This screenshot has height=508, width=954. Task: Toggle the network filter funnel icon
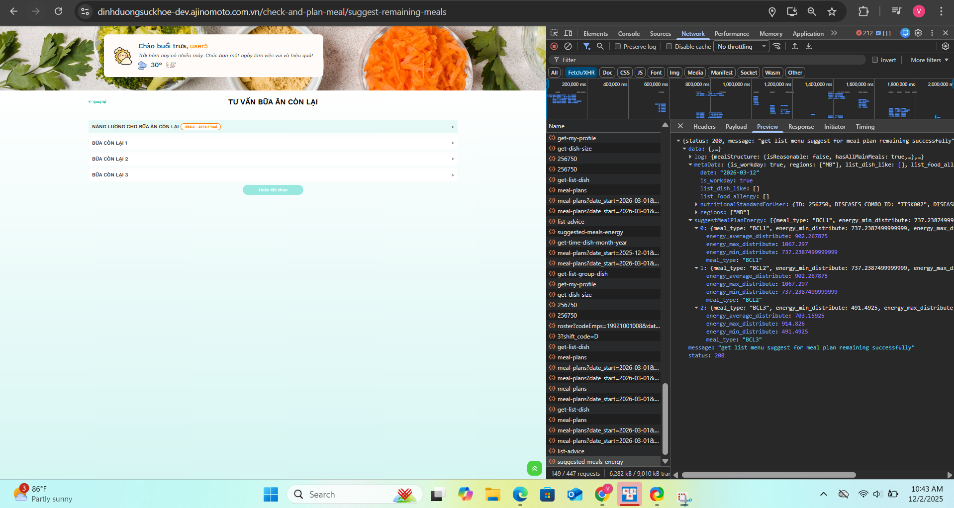coord(587,46)
